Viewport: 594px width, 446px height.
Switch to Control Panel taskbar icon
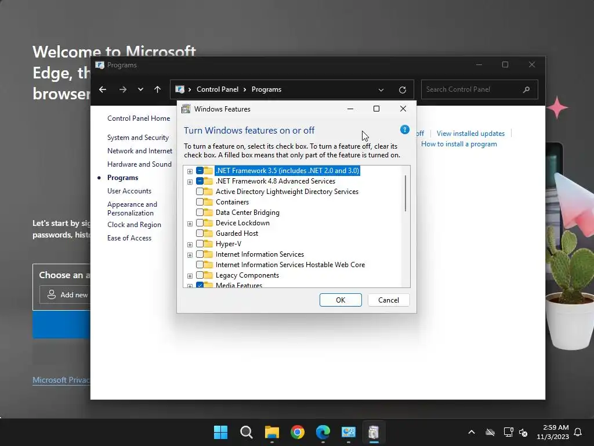pyautogui.click(x=348, y=432)
